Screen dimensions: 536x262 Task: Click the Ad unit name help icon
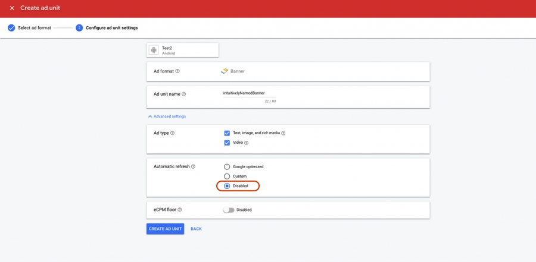[x=183, y=94]
